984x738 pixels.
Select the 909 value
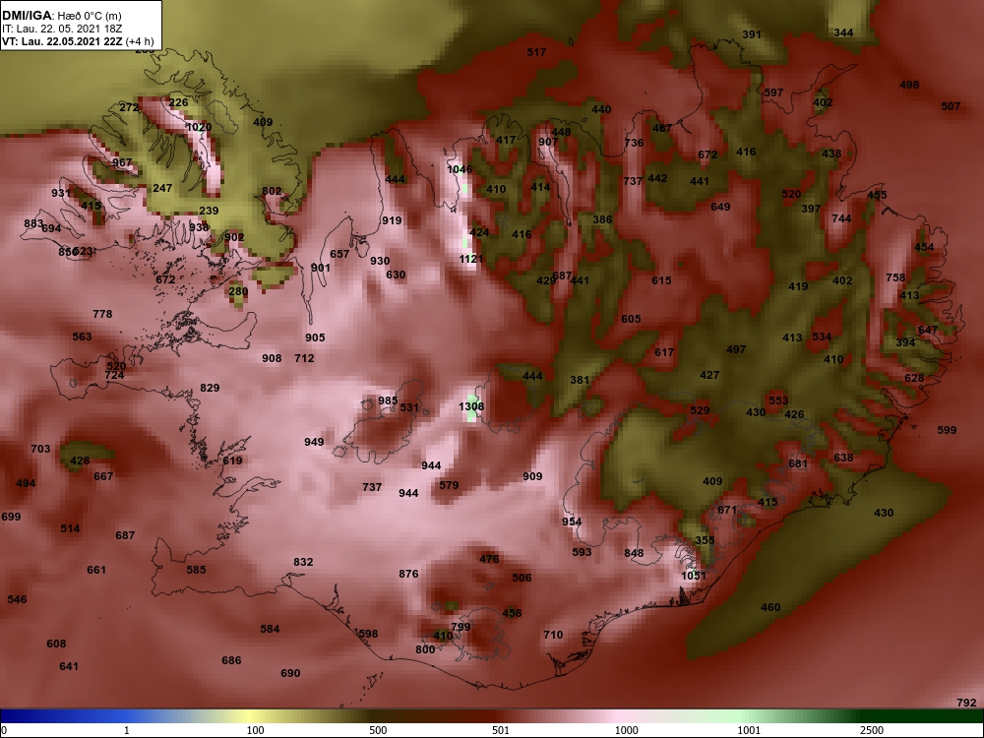(x=532, y=476)
